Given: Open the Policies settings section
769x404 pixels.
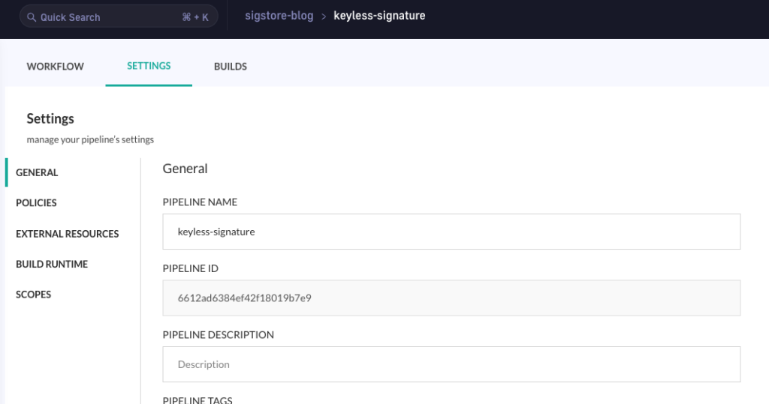Looking at the screenshot, I should tap(36, 203).
